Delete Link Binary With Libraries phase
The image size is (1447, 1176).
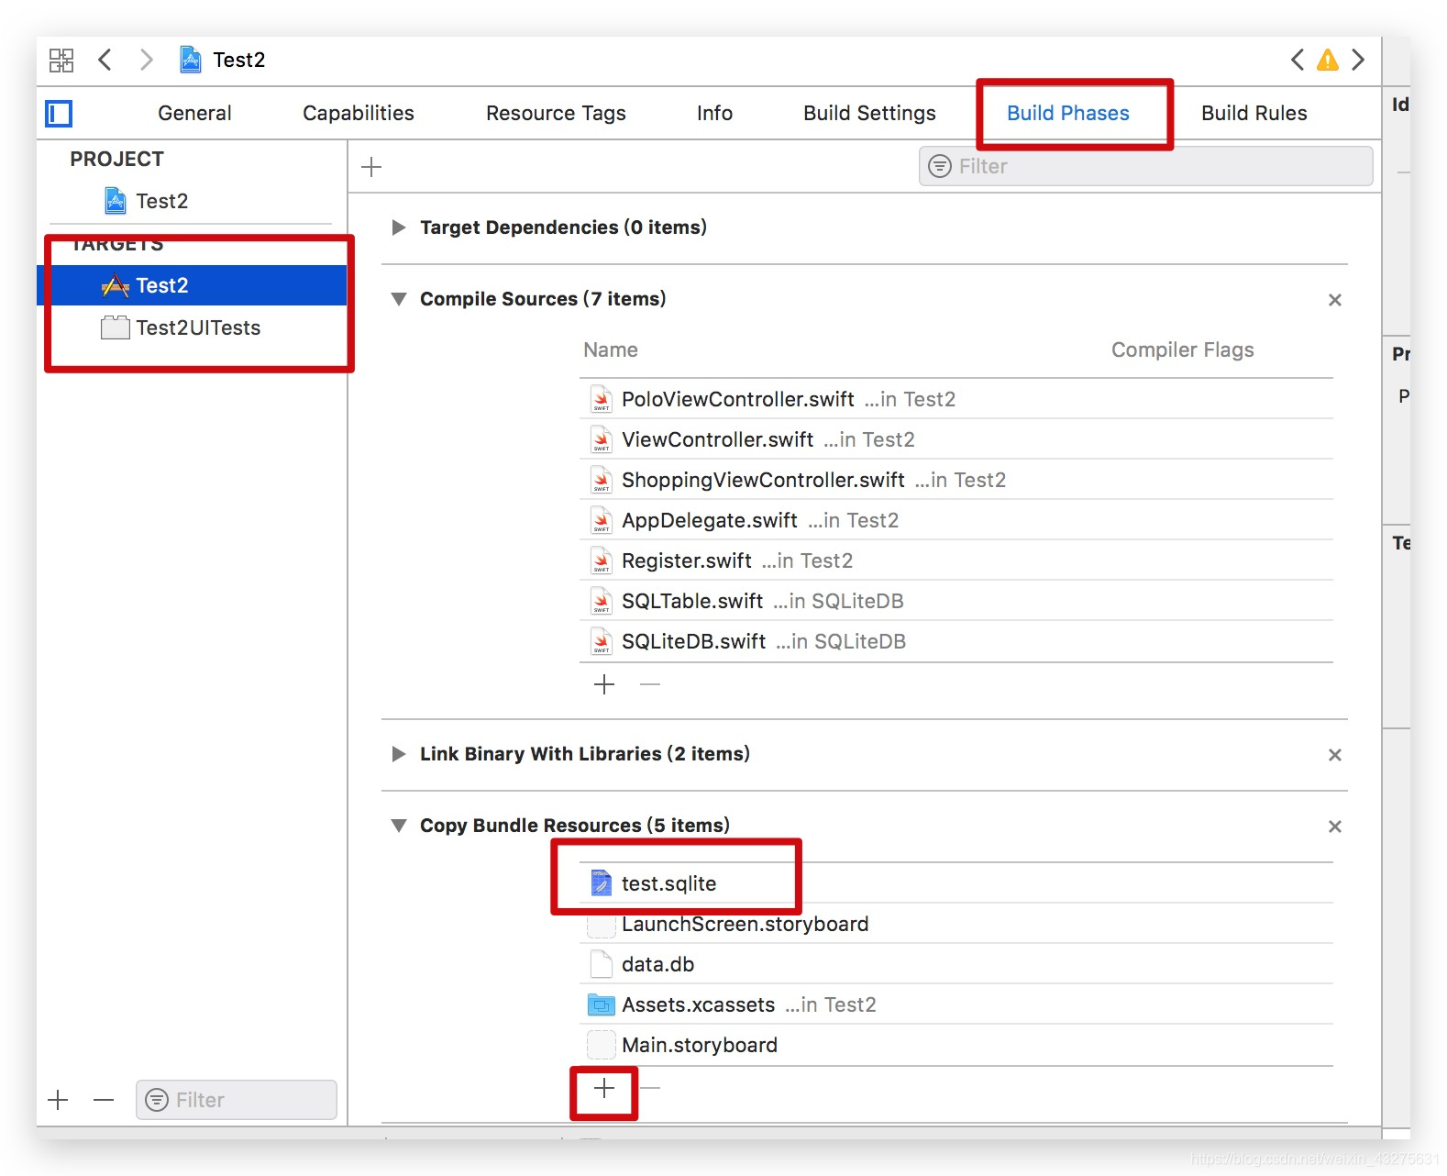click(x=1335, y=755)
